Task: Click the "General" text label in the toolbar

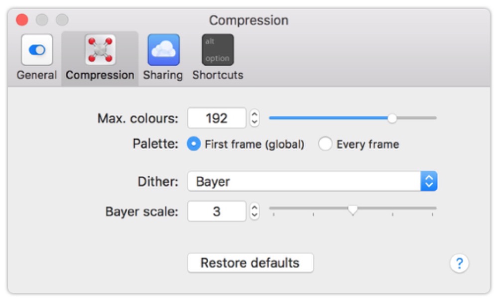Action: coord(37,75)
